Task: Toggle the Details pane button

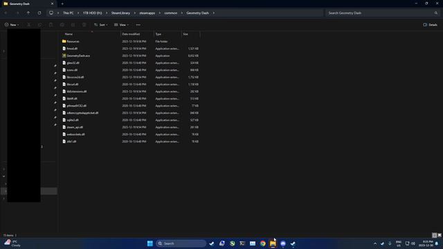Action: pos(431,25)
